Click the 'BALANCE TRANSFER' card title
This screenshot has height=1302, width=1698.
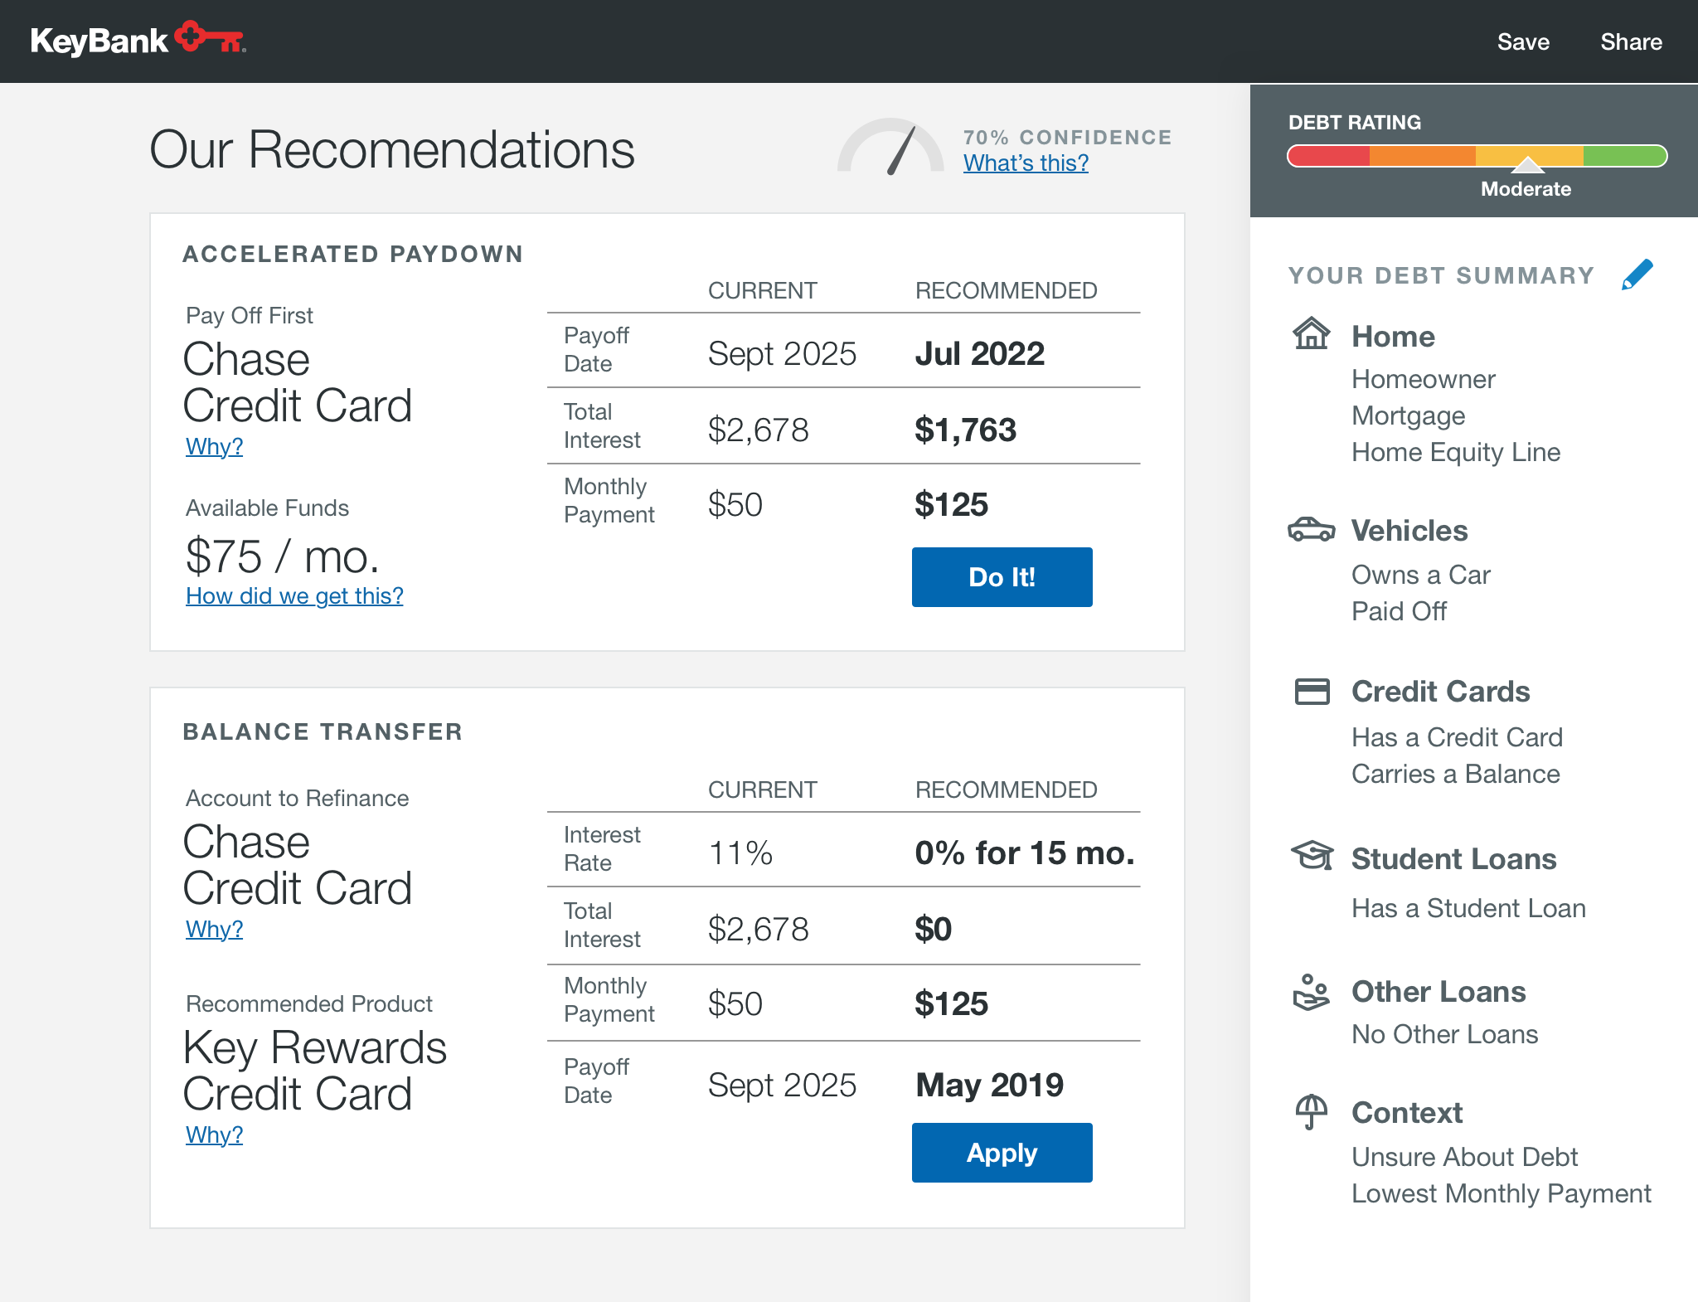(x=323, y=731)
